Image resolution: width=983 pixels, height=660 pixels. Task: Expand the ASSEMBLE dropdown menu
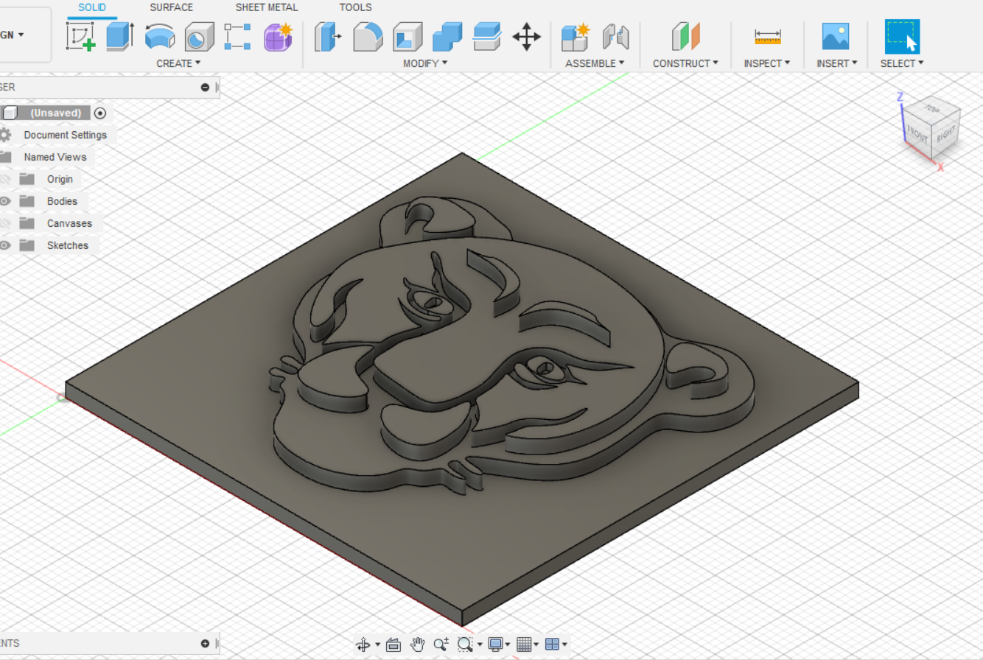tap(595, 63)
